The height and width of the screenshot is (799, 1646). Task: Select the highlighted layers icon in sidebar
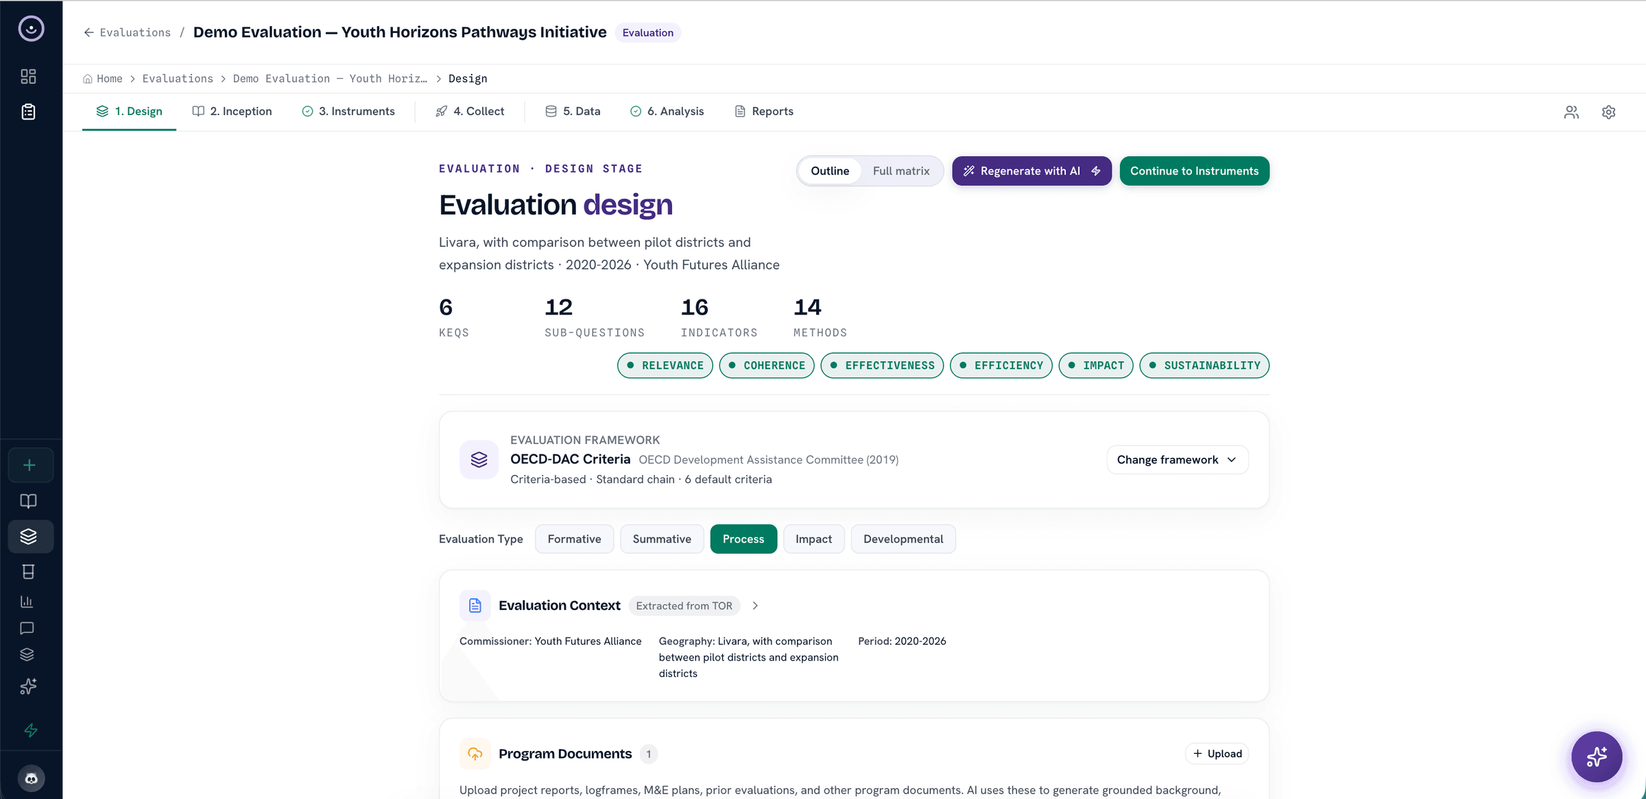point(30,537)
